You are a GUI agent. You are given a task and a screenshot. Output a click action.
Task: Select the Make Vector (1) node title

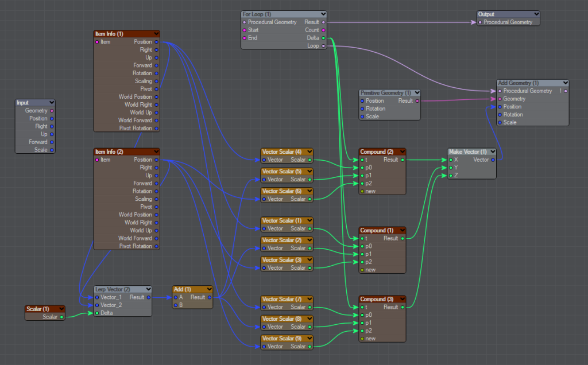467,152
